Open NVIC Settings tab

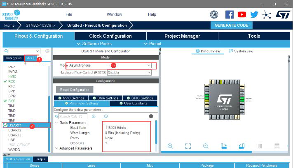coord(71,98)
